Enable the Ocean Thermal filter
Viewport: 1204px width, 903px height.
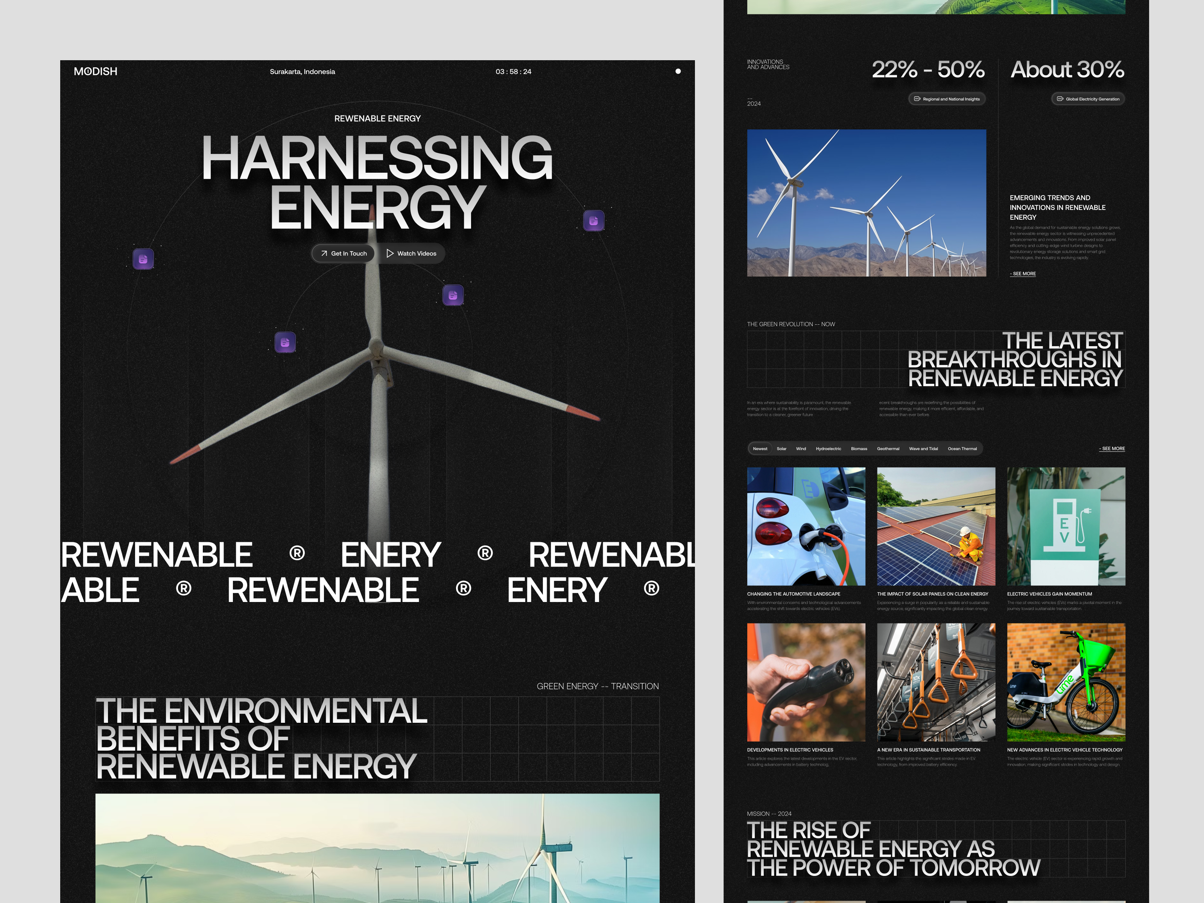coord(963,448)
